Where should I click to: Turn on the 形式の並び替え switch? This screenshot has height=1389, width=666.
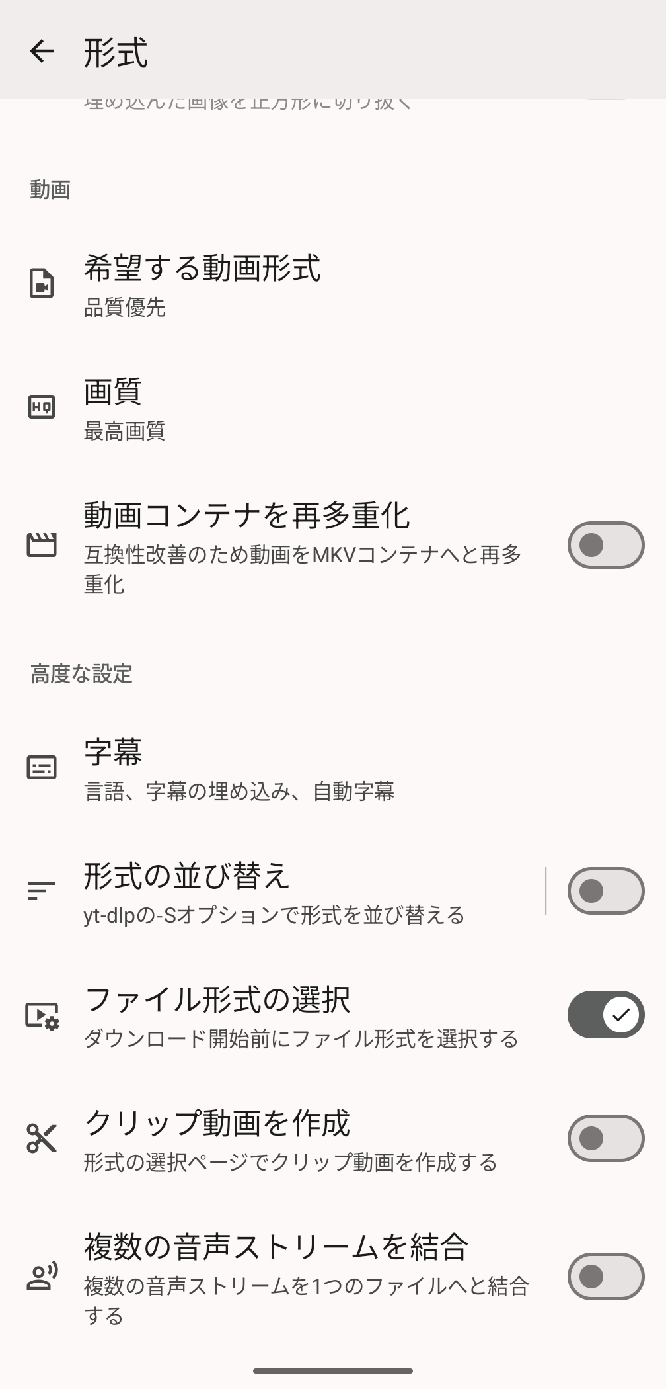pyautogui.click(x=605, y=891)
